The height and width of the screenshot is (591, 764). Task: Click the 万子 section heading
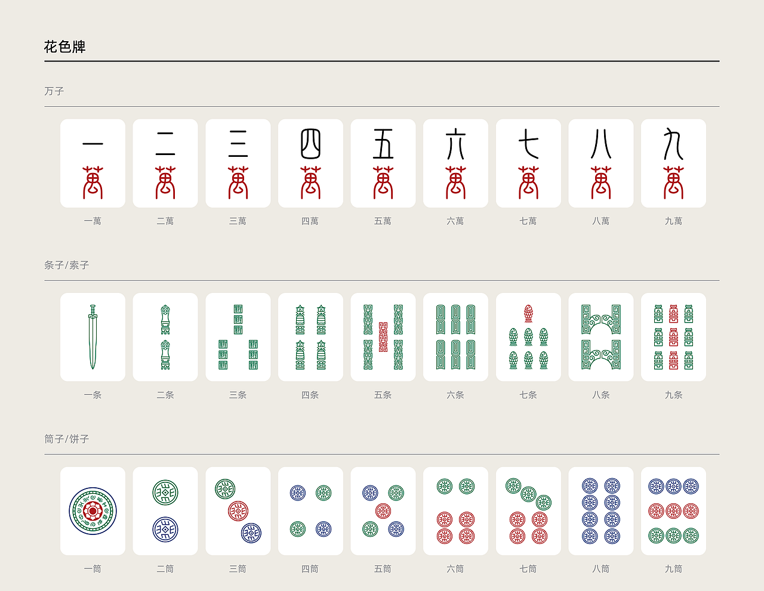pyautogui.click(x=54, y=91)
